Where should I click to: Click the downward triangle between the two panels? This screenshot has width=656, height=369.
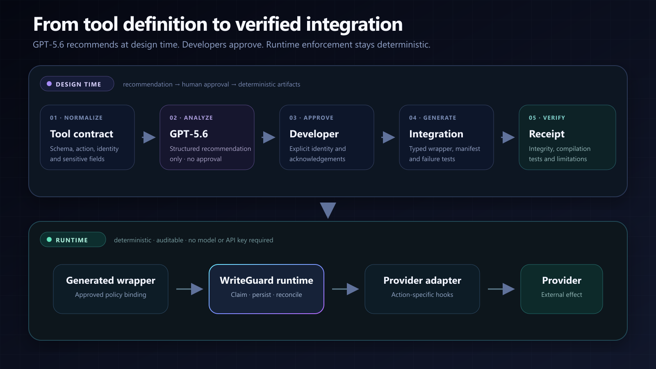click(x=328, y=210)
